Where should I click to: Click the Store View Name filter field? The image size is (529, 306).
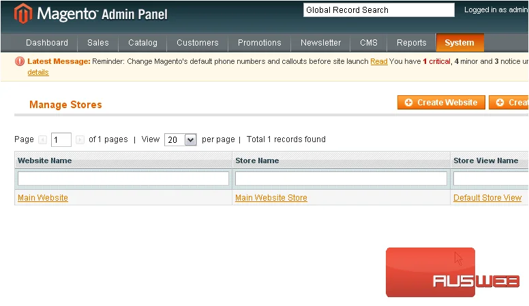pyautogui.click(x=491, y=178)
